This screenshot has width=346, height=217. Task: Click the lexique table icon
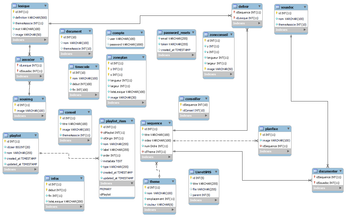tap(15, 6)
